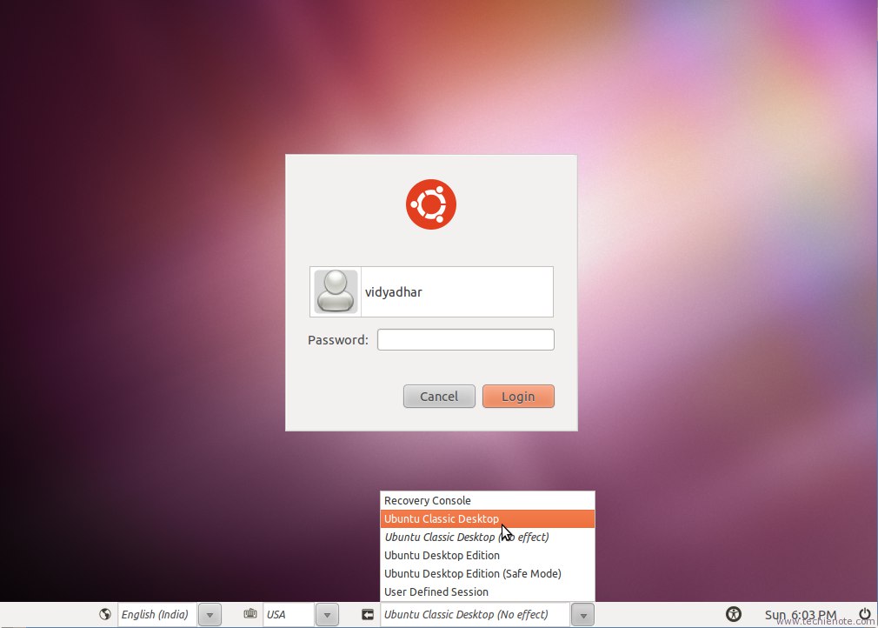The height and width of the screenshot is (628, 878).
Task: Collapse the session dropdown arrow
Action: (x=583, y=615)
